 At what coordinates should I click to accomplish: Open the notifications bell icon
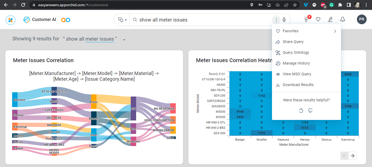pos(343,19)
